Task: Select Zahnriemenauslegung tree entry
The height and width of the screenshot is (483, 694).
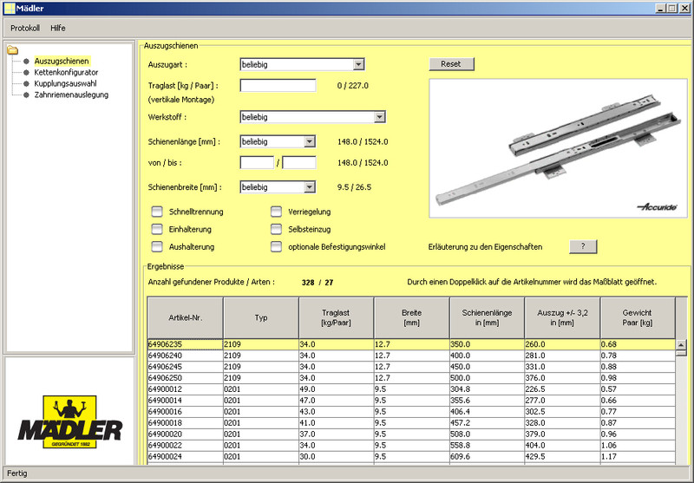Action: 71,95
